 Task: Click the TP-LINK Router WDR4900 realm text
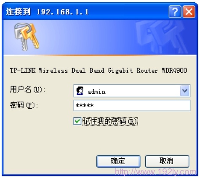pos(99,71)
